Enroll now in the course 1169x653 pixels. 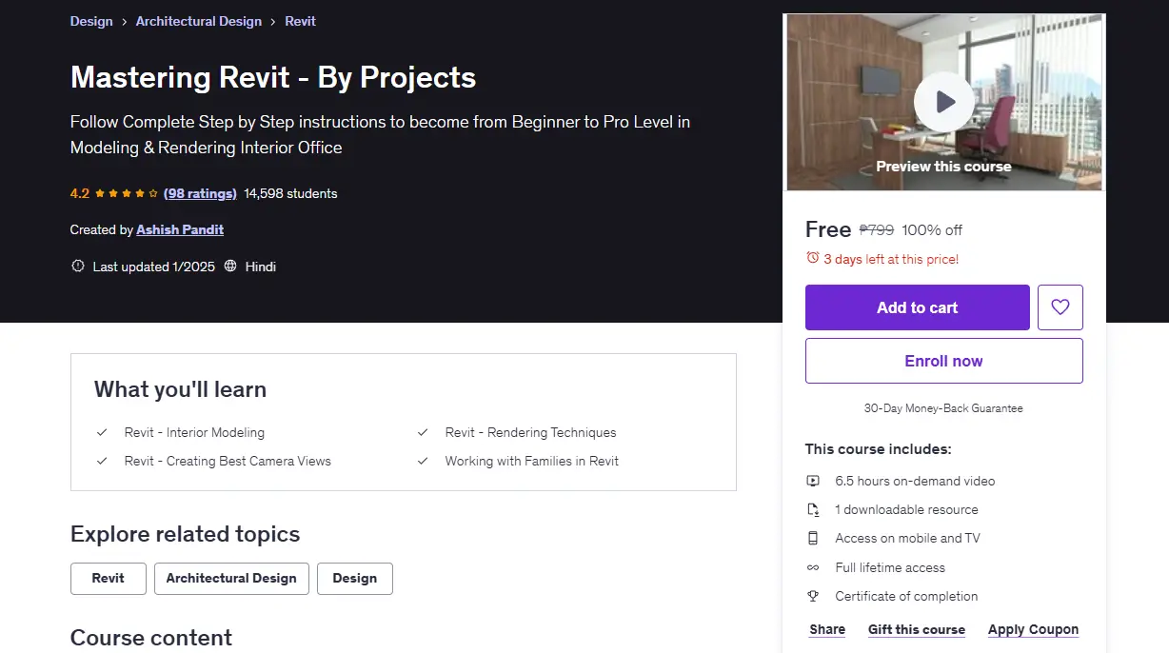click(x=944, y=361)
